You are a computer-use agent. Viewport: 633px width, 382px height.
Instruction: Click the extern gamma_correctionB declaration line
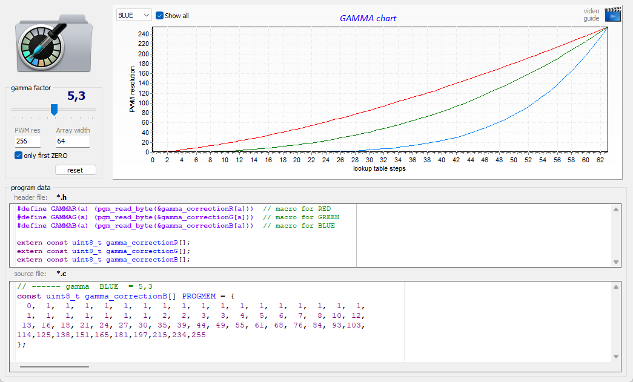(x=104, y=259)
